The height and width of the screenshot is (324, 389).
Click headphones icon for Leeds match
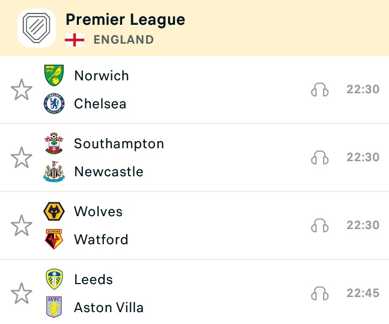point(320,293)
